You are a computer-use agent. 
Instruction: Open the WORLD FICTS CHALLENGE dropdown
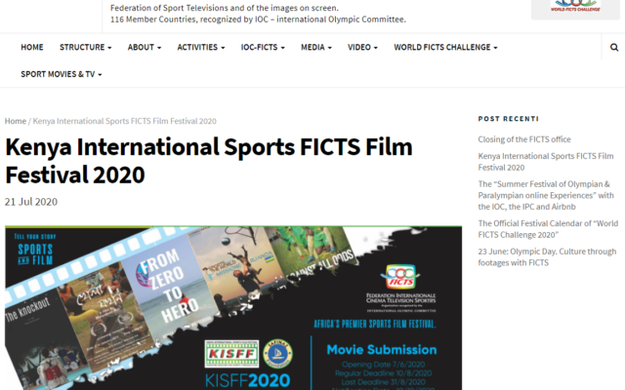point(445,48)
